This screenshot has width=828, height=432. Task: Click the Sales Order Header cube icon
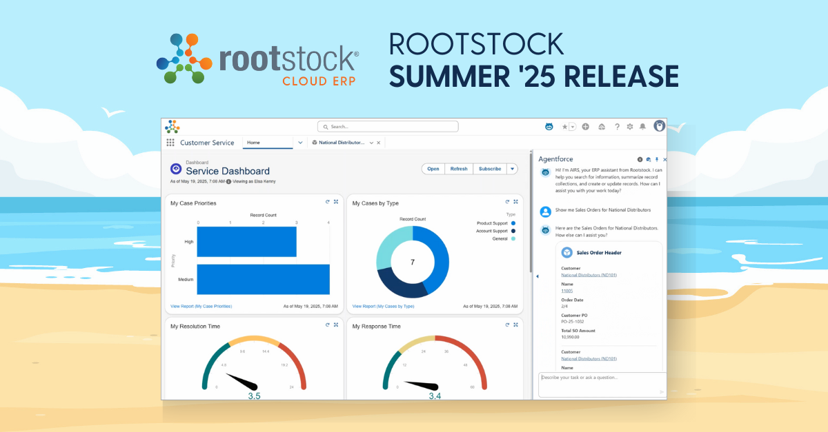[x=567, y=252]
